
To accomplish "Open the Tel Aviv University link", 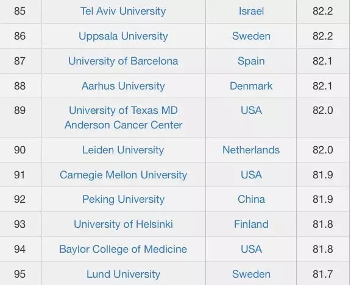I will coord(123,11).
